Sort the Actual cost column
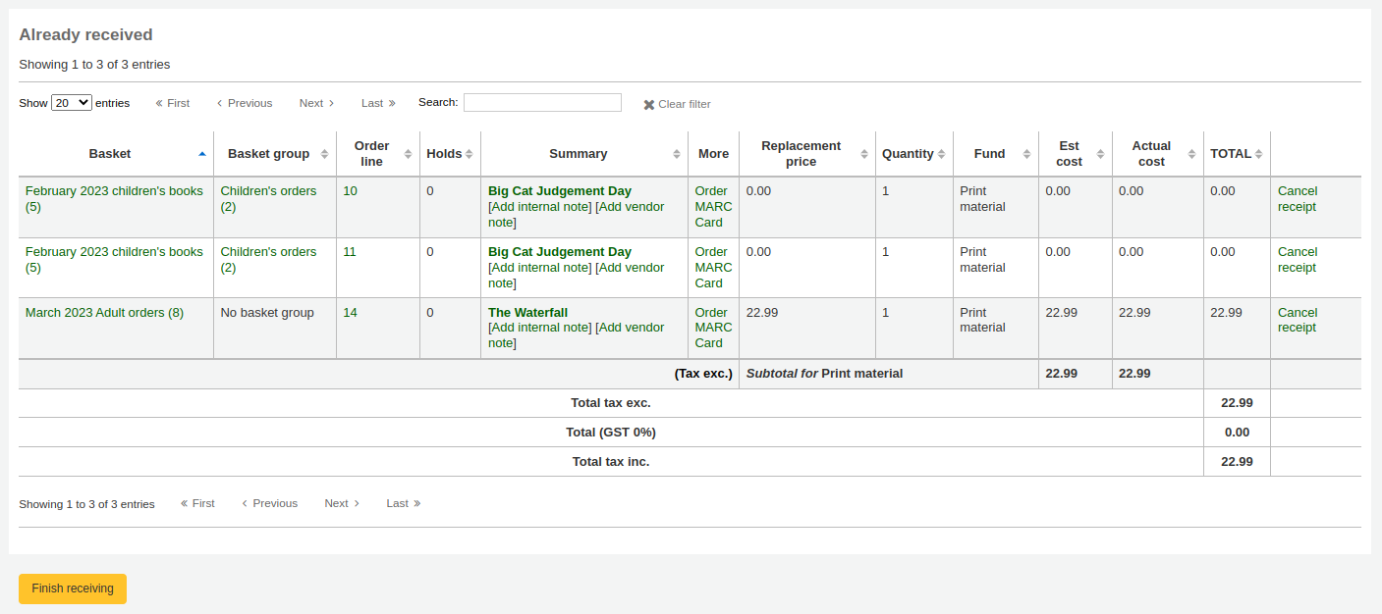1382x614 pixels. tap(1190, 153)
